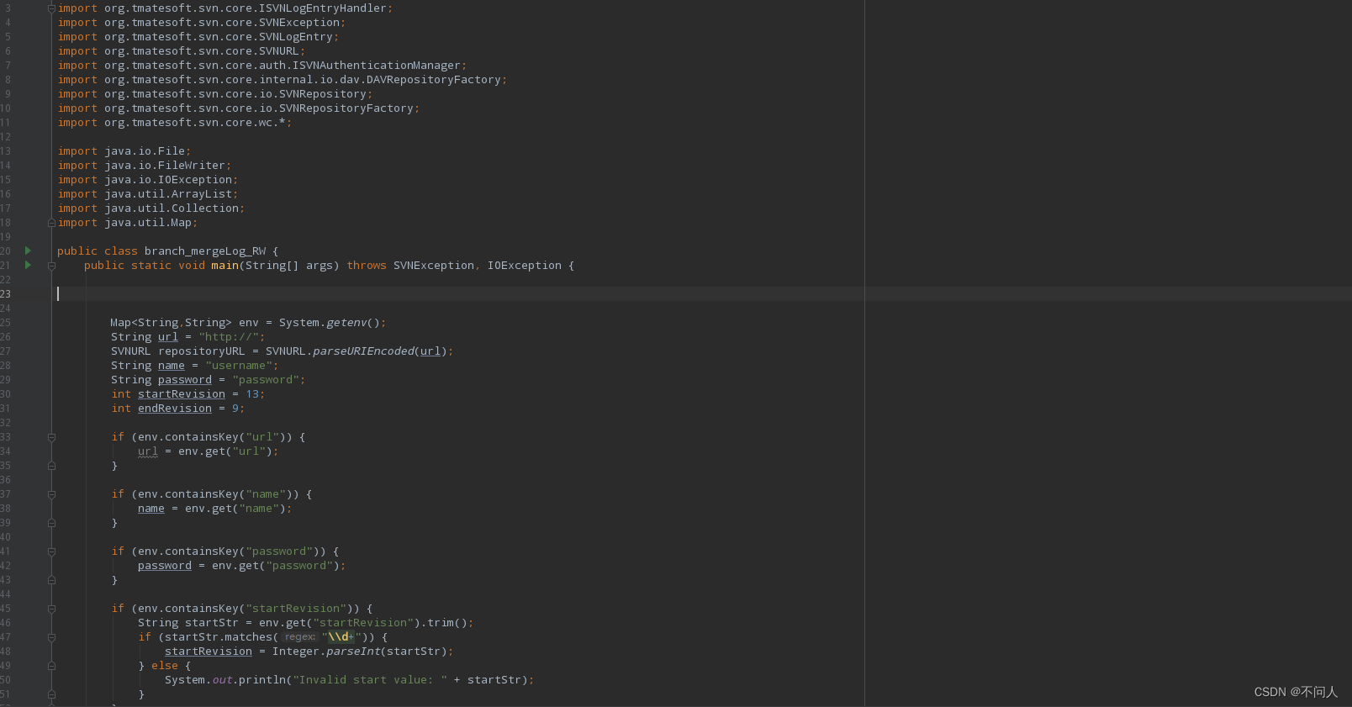The image size is (1352, 707).
Task: Fold the if containsKey("password") block
Action: click(x=51, y=551)
